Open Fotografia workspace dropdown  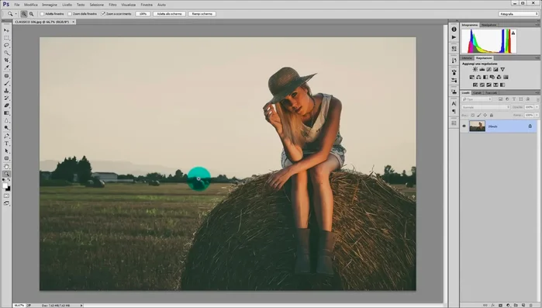(x=519, y=14)
